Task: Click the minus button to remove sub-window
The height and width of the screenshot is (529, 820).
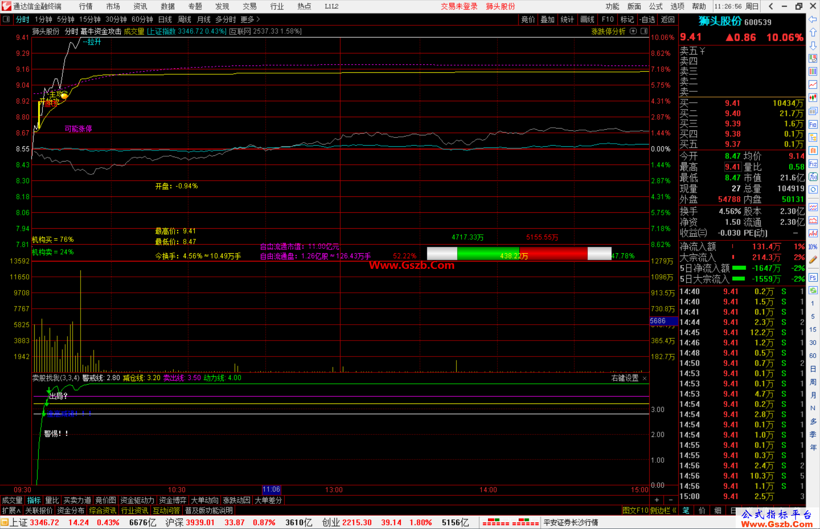Action: point(670,500)
